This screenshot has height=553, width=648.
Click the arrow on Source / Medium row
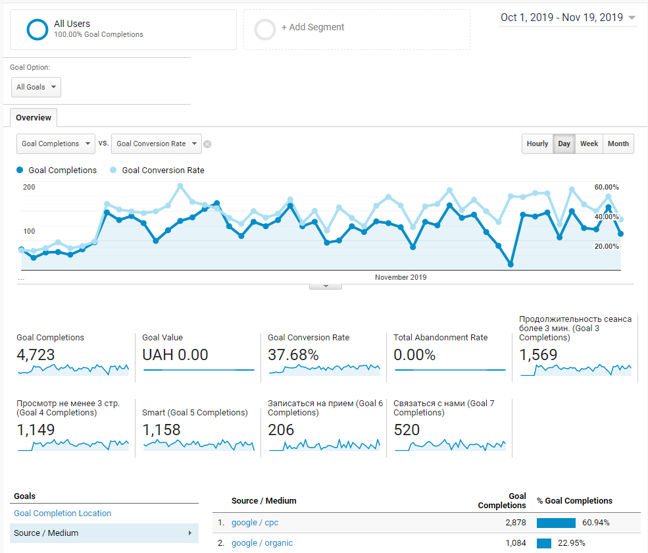[190, 533]
